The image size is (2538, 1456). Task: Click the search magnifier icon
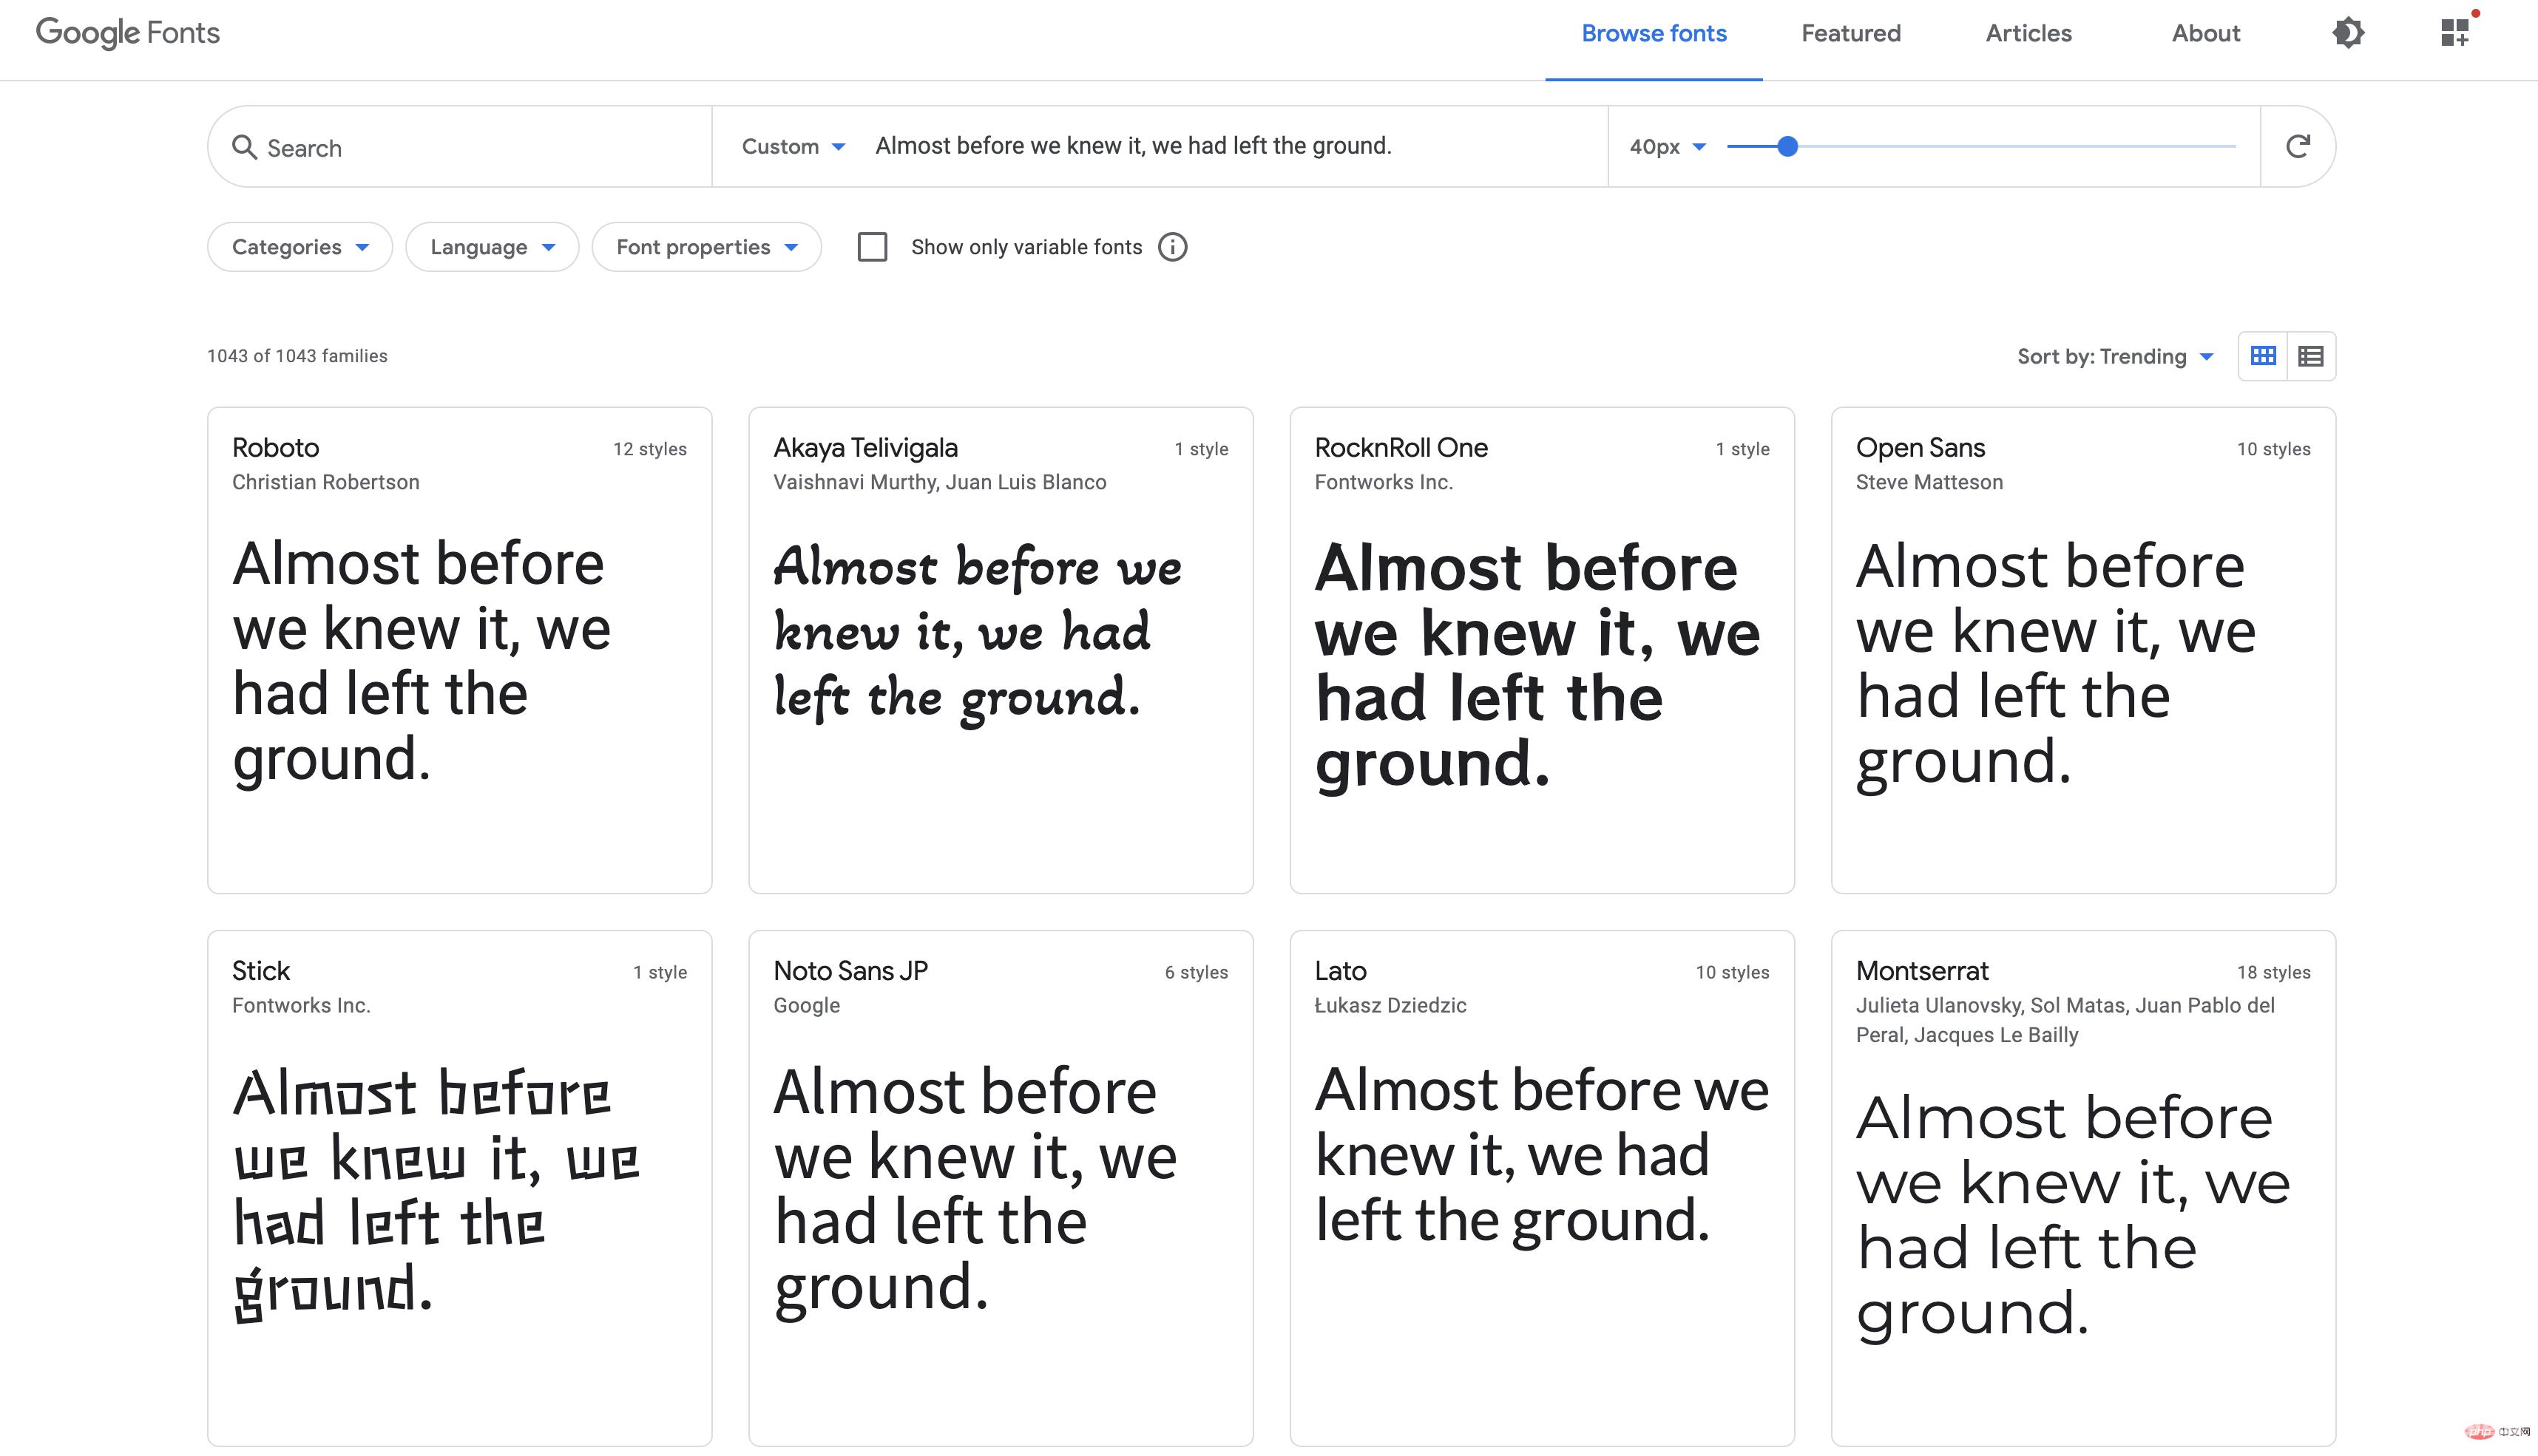244,147
